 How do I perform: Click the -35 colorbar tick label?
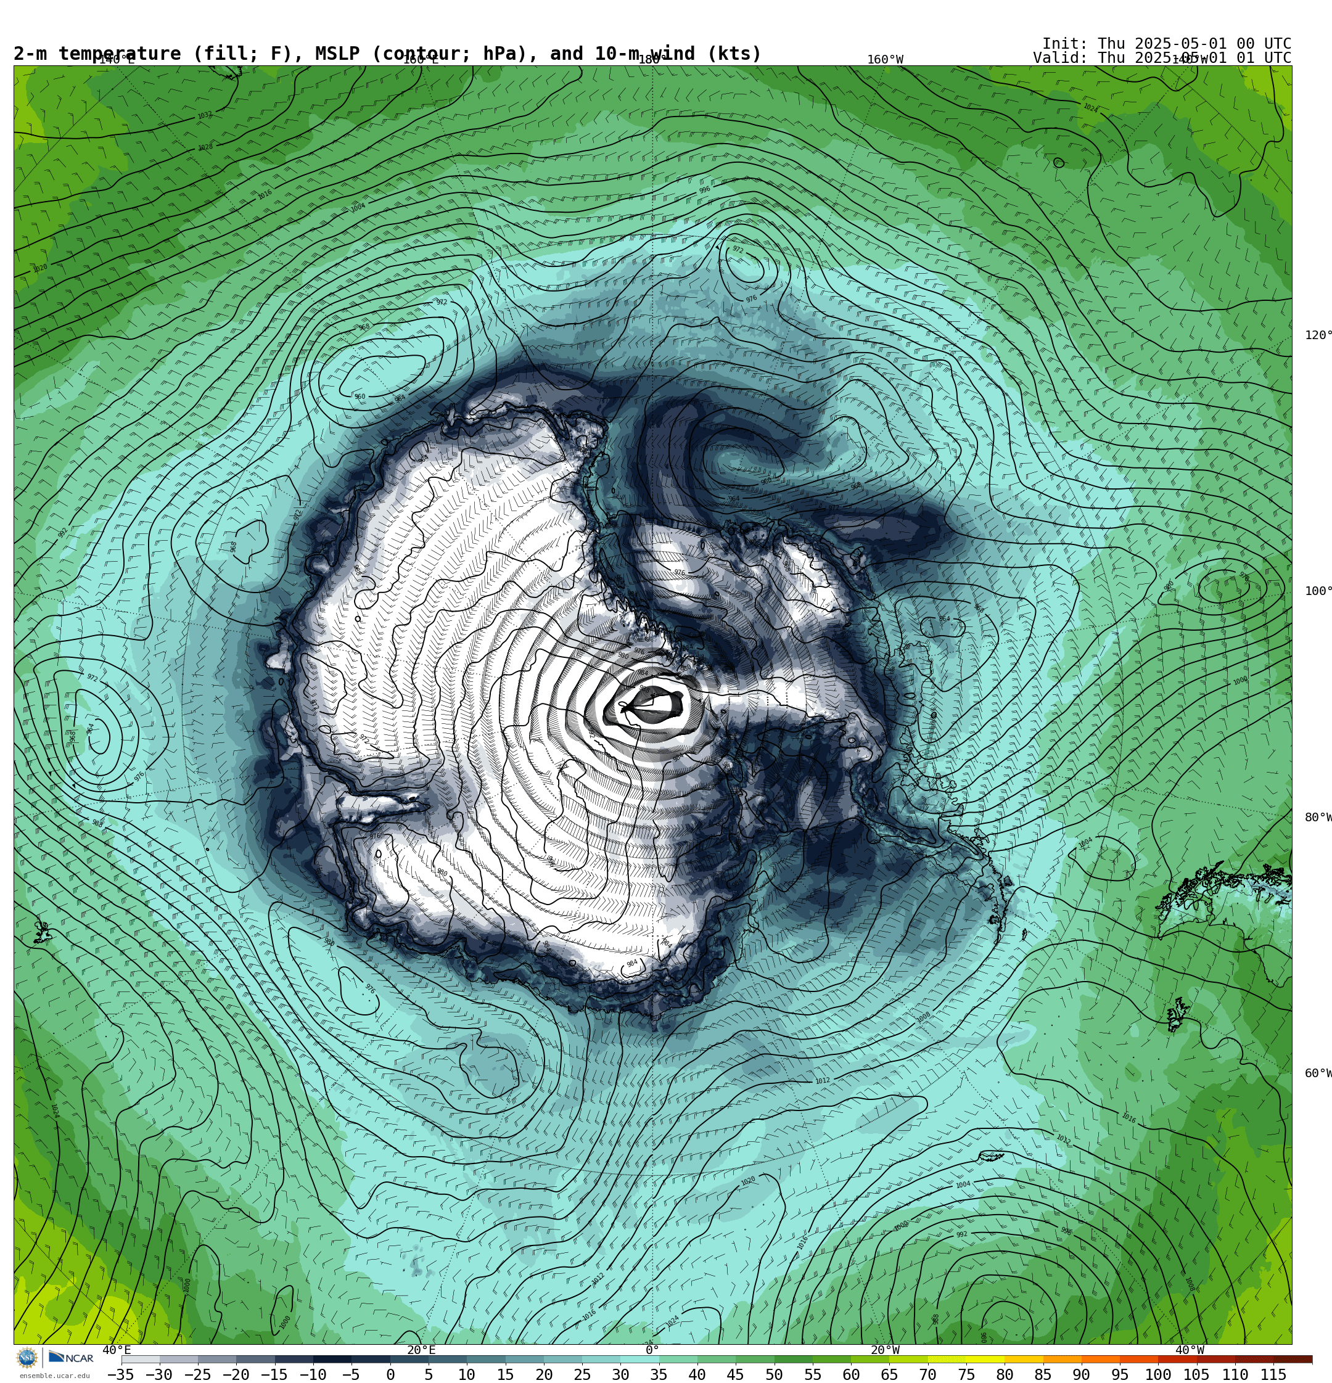(x=121, y=1374)
